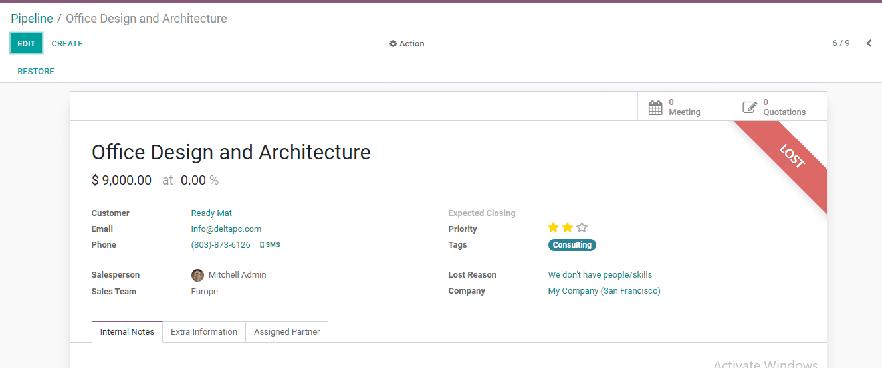
Task: Click the 6 / 9 record pager
Action: coord(841,43)
